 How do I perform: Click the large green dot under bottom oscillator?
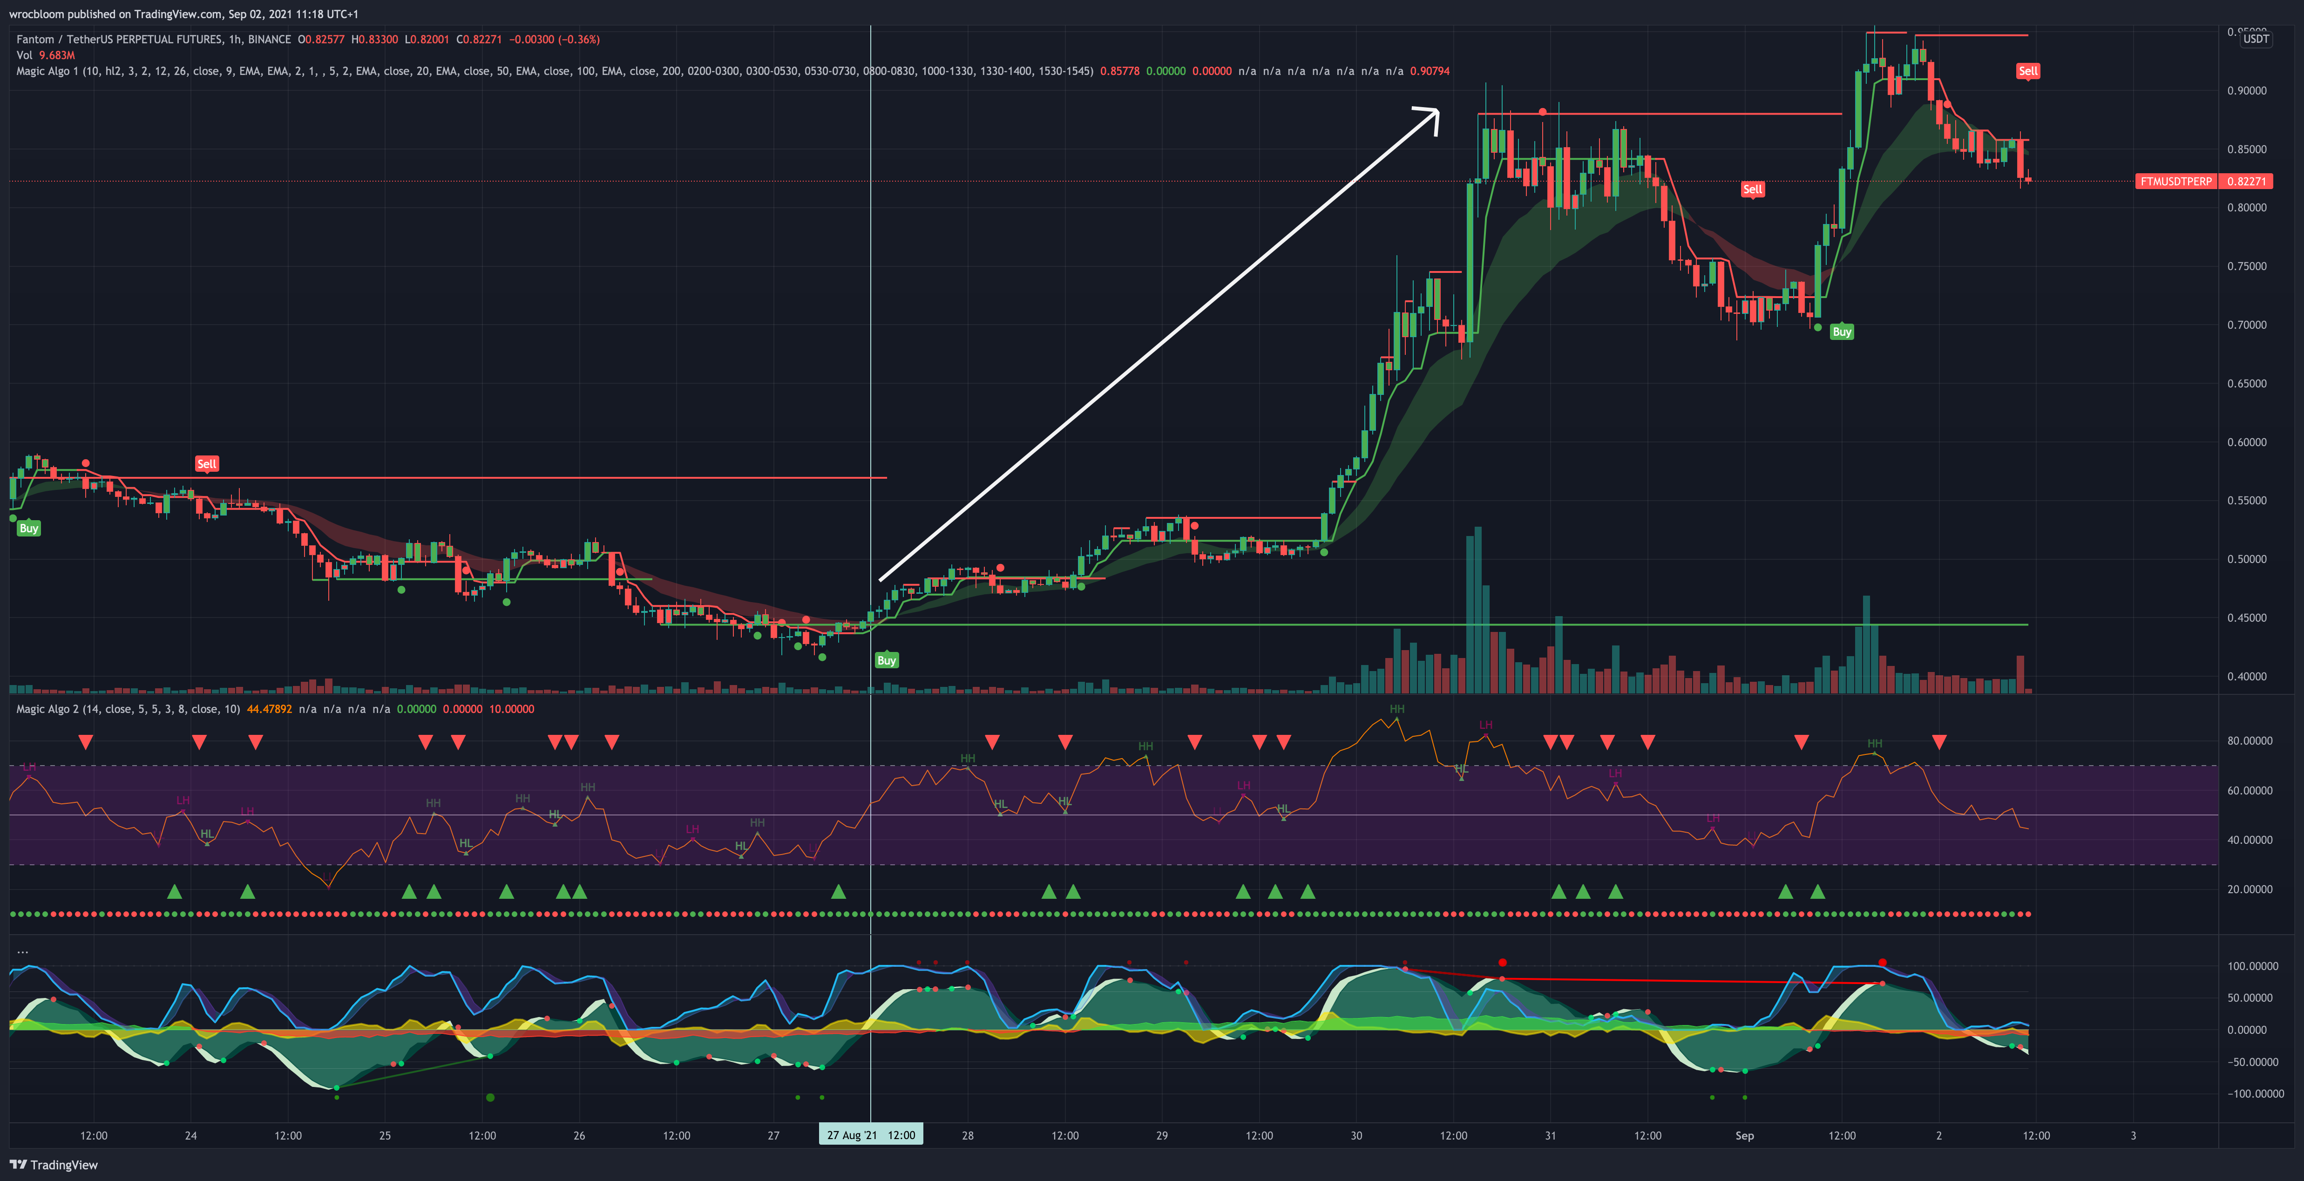[x=490, y=1097]
